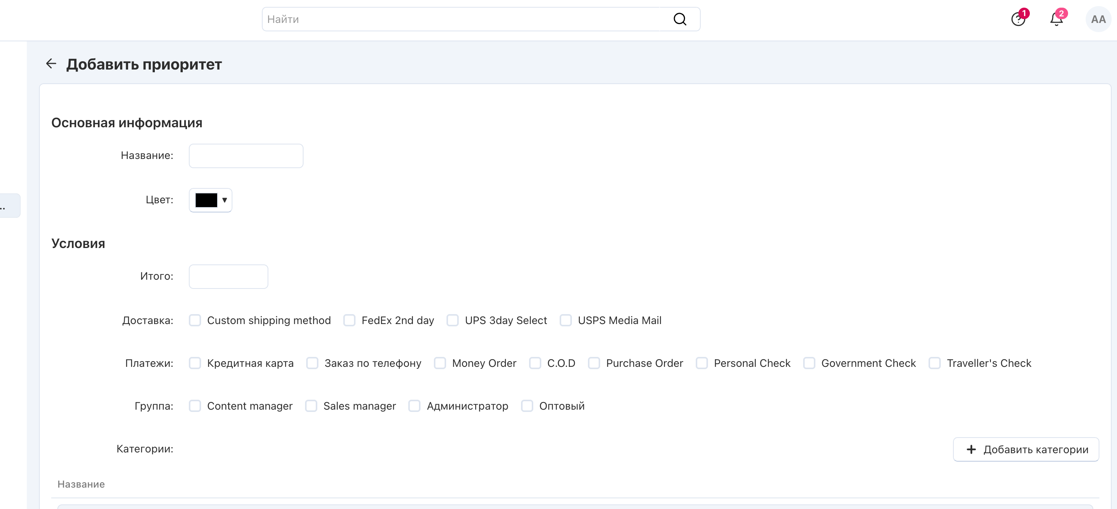Check Custom shipping method
Screen dimensions: 1117x509
click(x=195, y=320)
